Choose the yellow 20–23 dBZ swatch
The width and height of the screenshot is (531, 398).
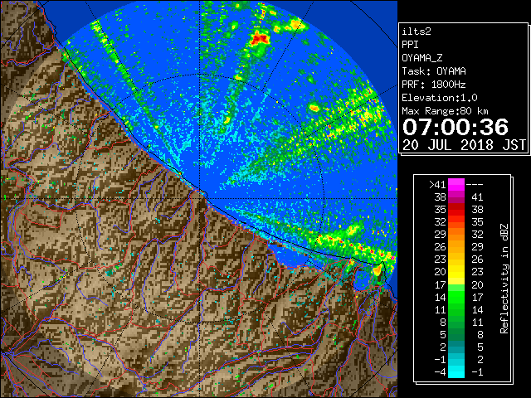click(456, 272)
